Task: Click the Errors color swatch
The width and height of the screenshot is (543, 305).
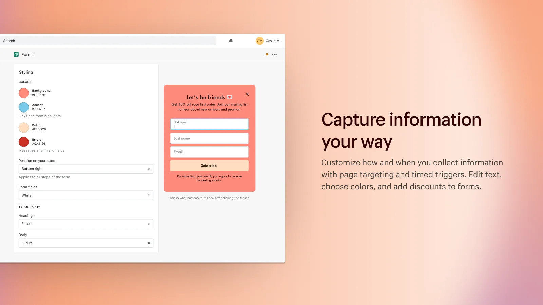Action: [x=23, y=141]
